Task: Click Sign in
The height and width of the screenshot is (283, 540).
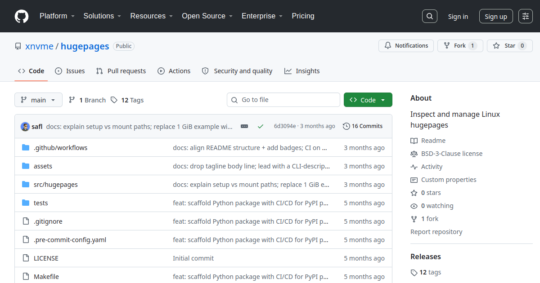Action: [458, 17]
